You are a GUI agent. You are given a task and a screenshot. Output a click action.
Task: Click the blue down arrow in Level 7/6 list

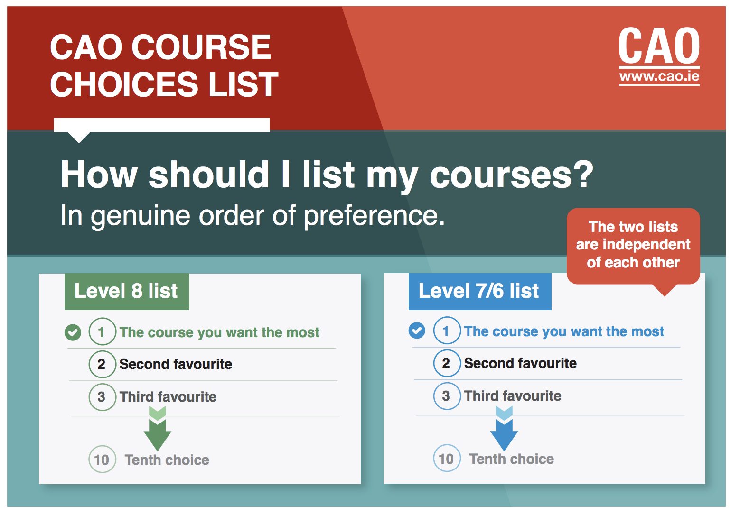tap(504, 428)
